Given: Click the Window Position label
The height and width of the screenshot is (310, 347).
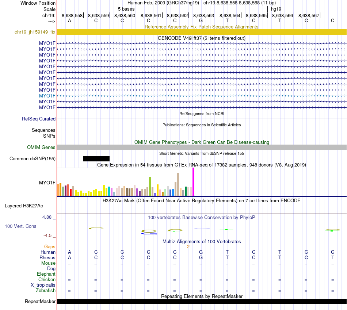Looking at the screenshot, I should pos(38,3).
